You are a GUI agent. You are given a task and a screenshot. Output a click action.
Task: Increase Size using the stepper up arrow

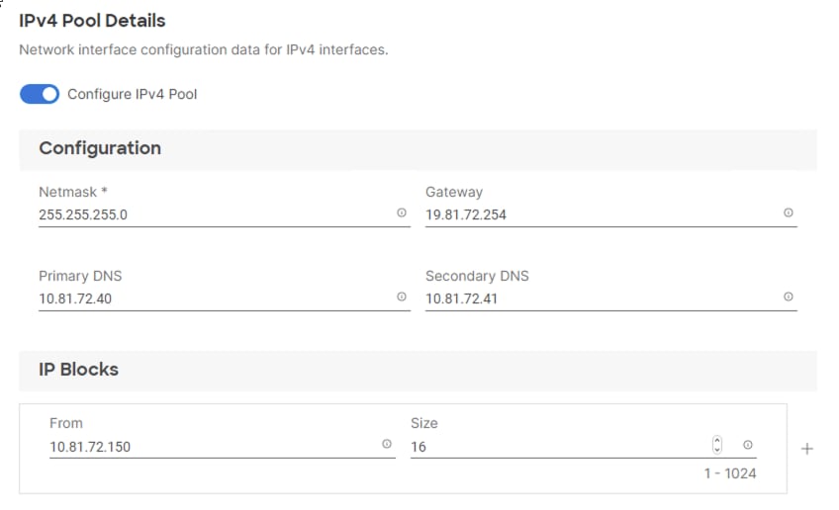pyautogui.click(x=718, y=441)
